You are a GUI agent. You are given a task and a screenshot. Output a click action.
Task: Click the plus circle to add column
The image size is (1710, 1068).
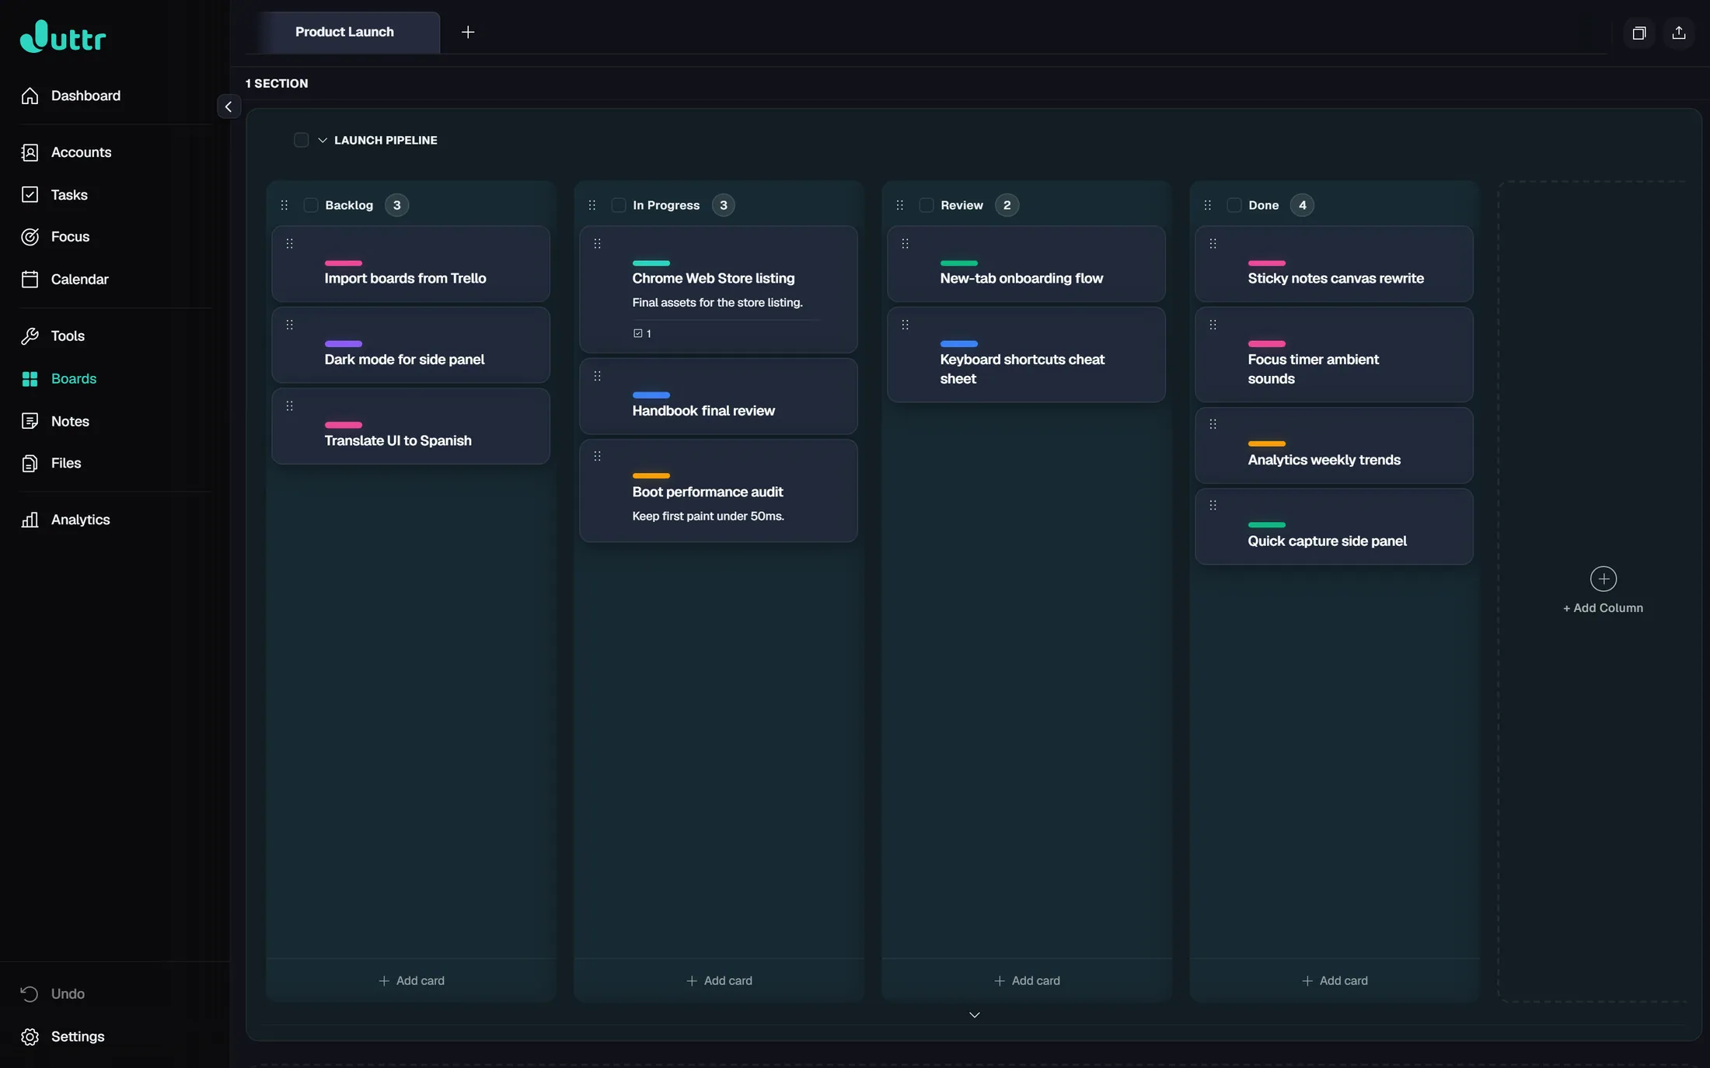(1603, 579)
